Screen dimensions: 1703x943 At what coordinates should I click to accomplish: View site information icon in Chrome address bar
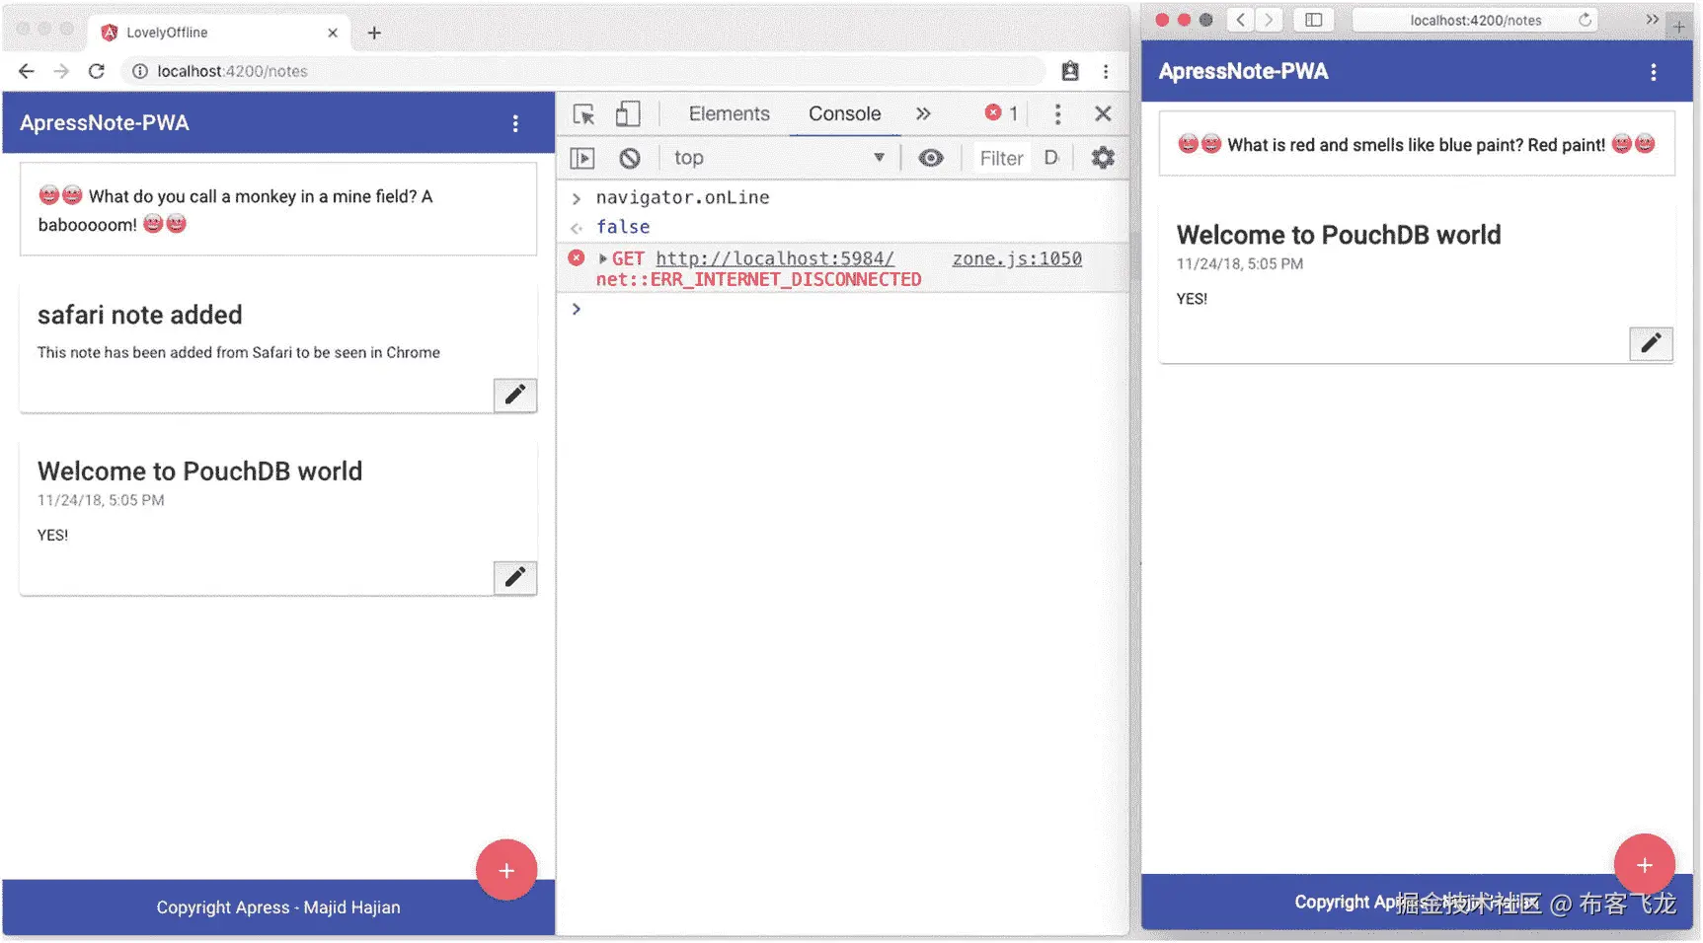tap(140, 71)
